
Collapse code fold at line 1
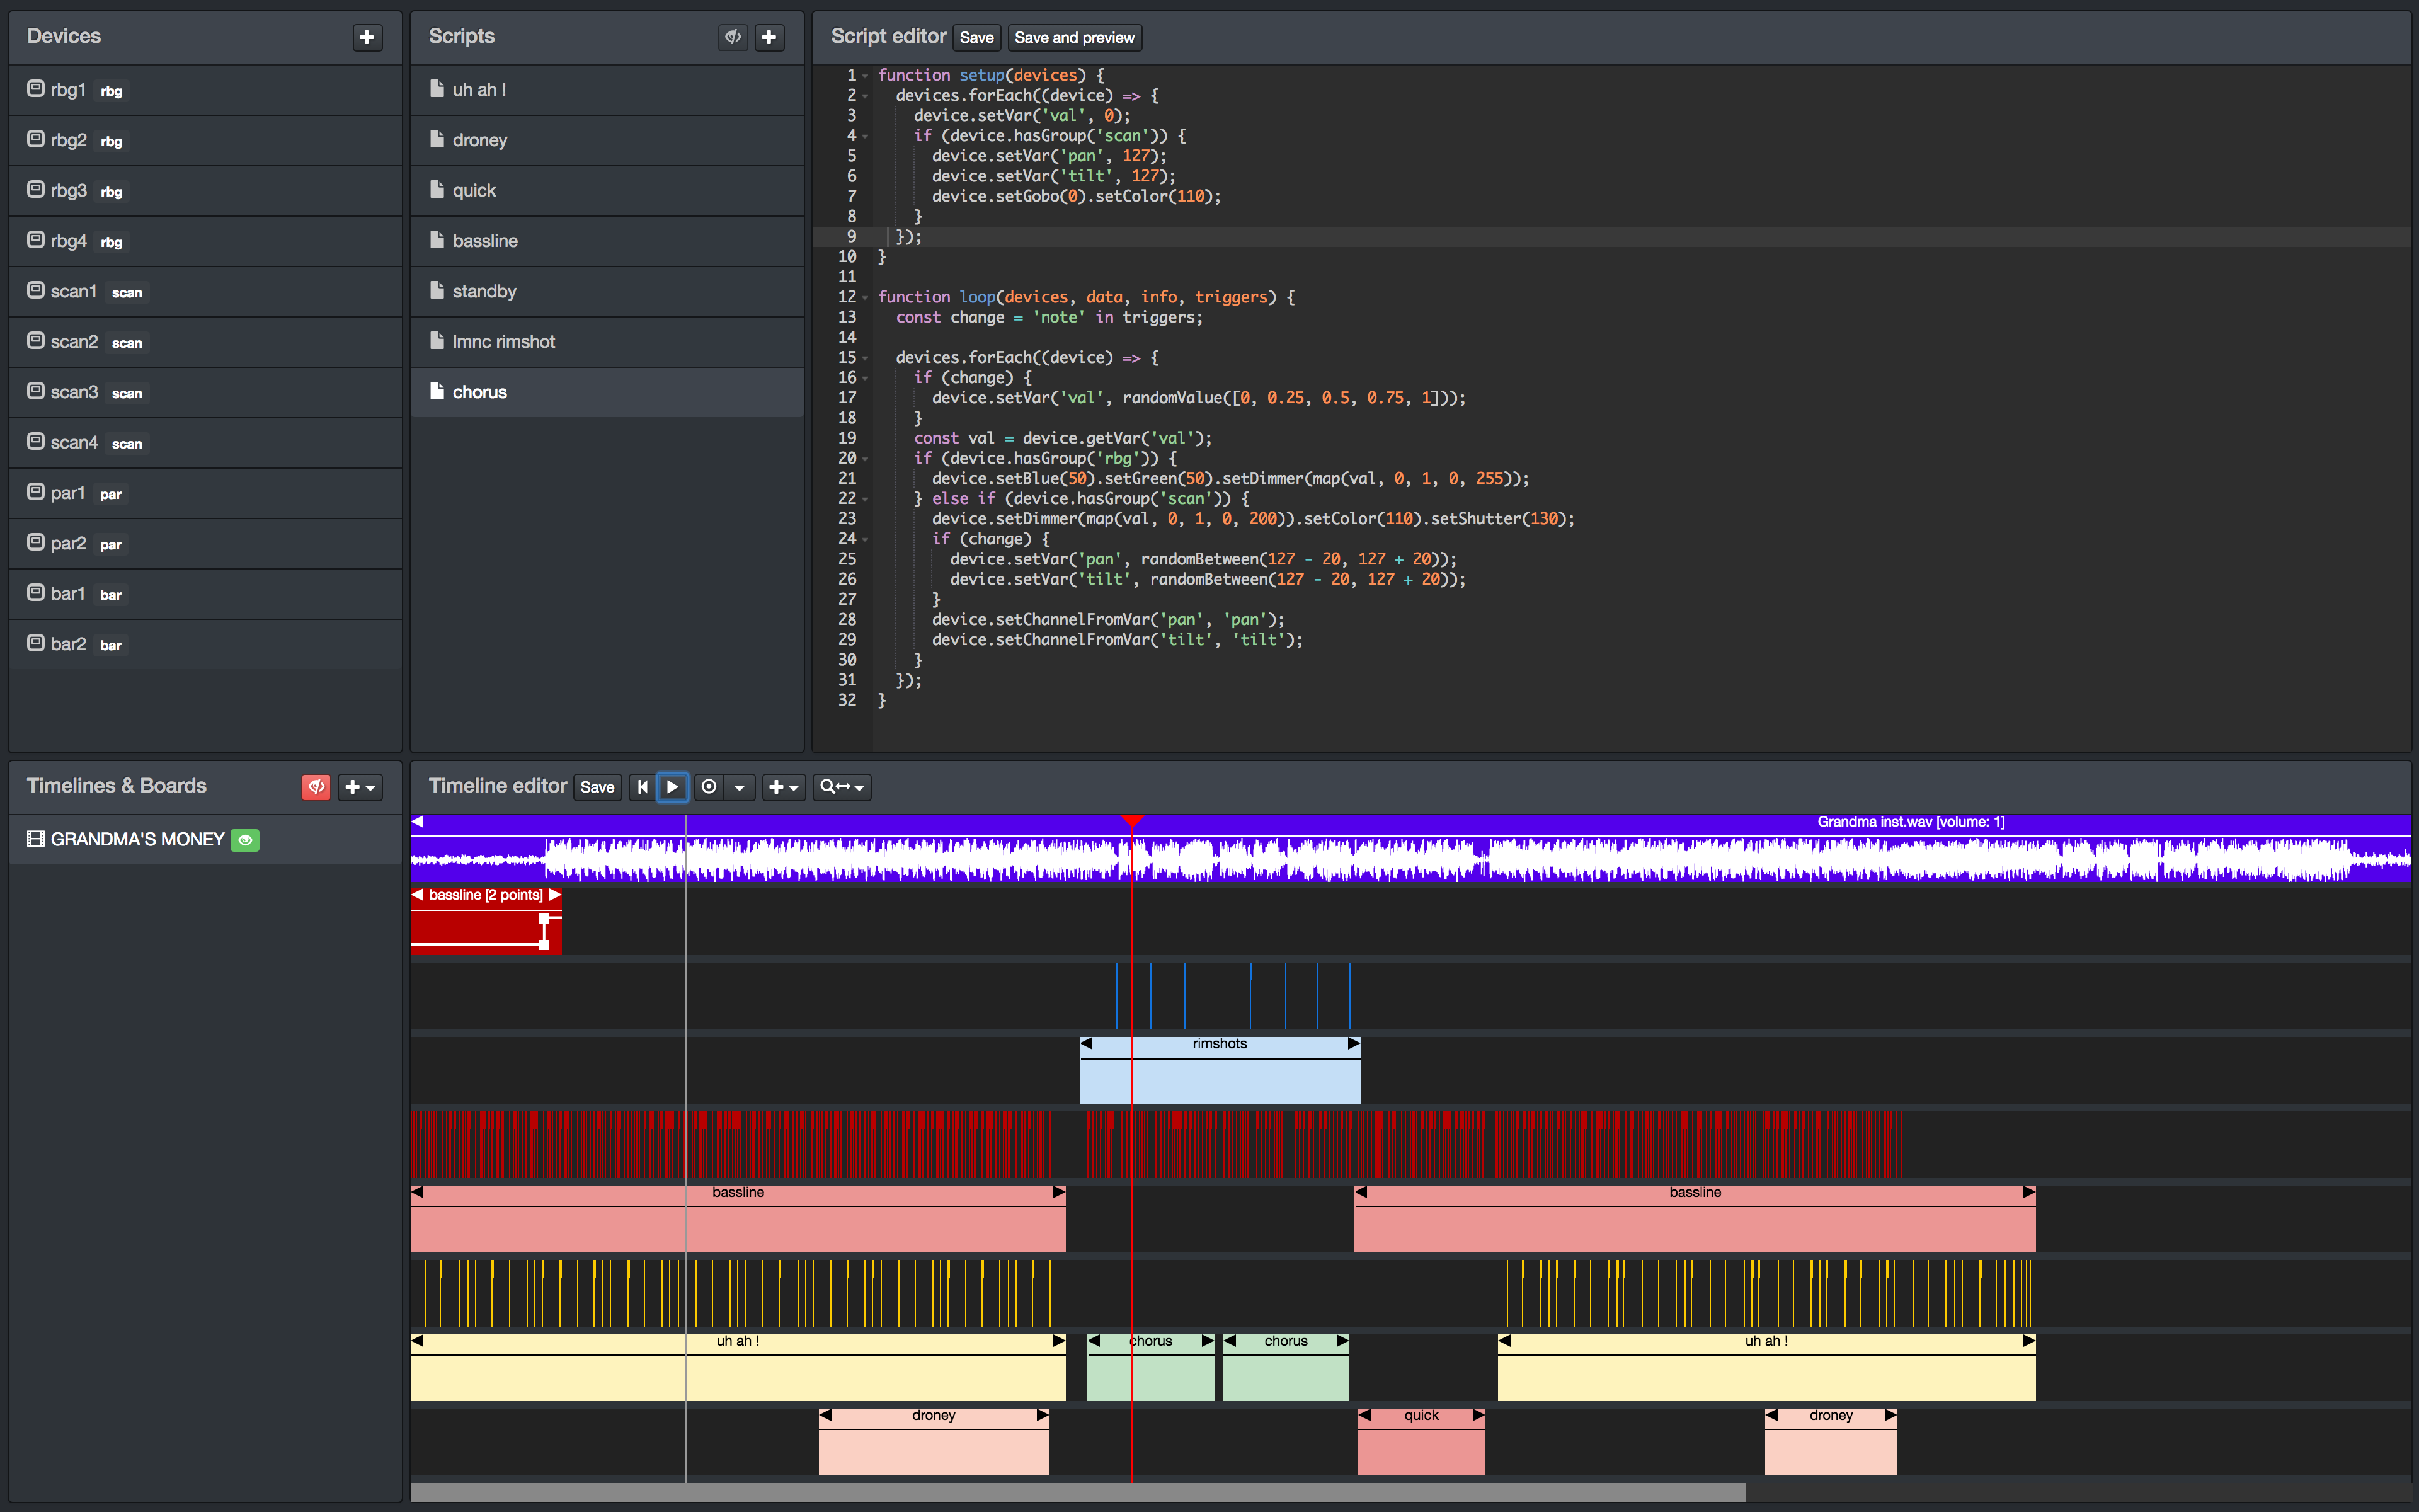point(866,76)
